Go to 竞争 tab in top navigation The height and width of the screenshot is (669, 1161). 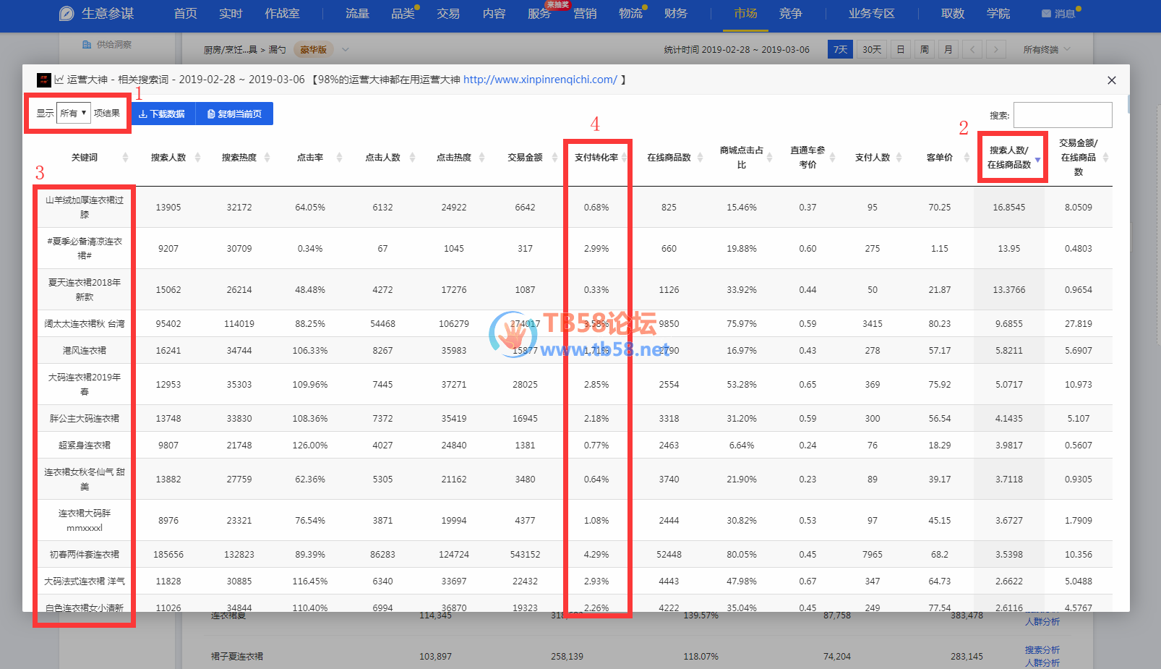tap(790, 14)
